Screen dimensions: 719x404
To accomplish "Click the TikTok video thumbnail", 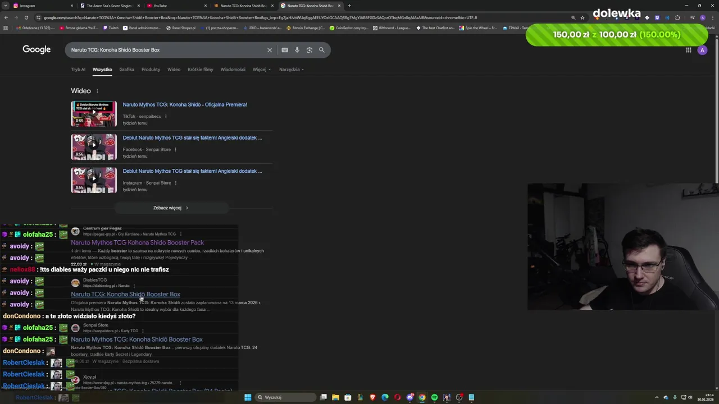I will [x=94, y=114].
